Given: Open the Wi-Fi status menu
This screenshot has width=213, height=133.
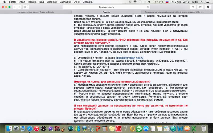Looking at the screenshot, I should [x=135, y=2].
